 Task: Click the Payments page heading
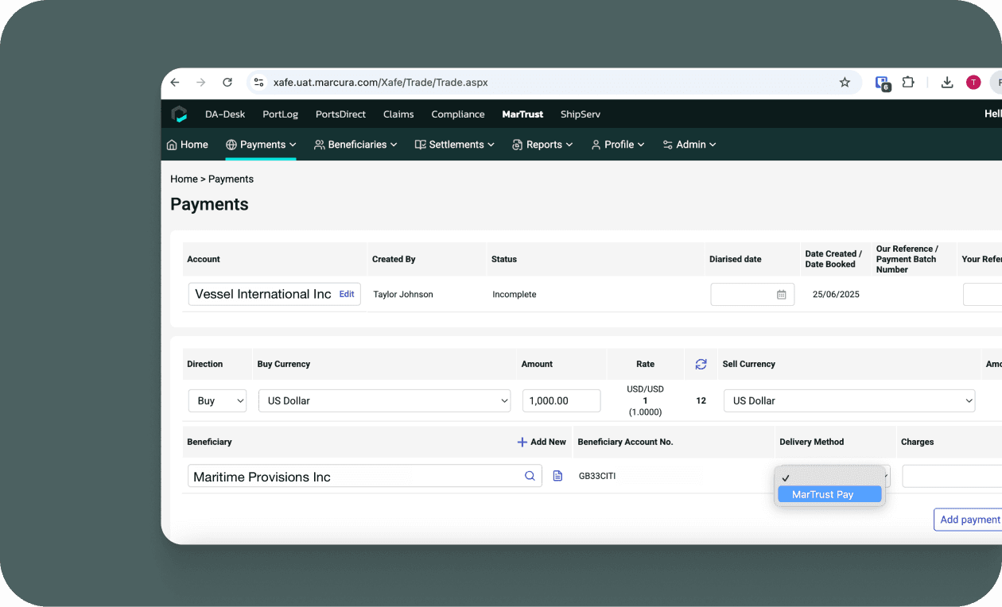209,204
